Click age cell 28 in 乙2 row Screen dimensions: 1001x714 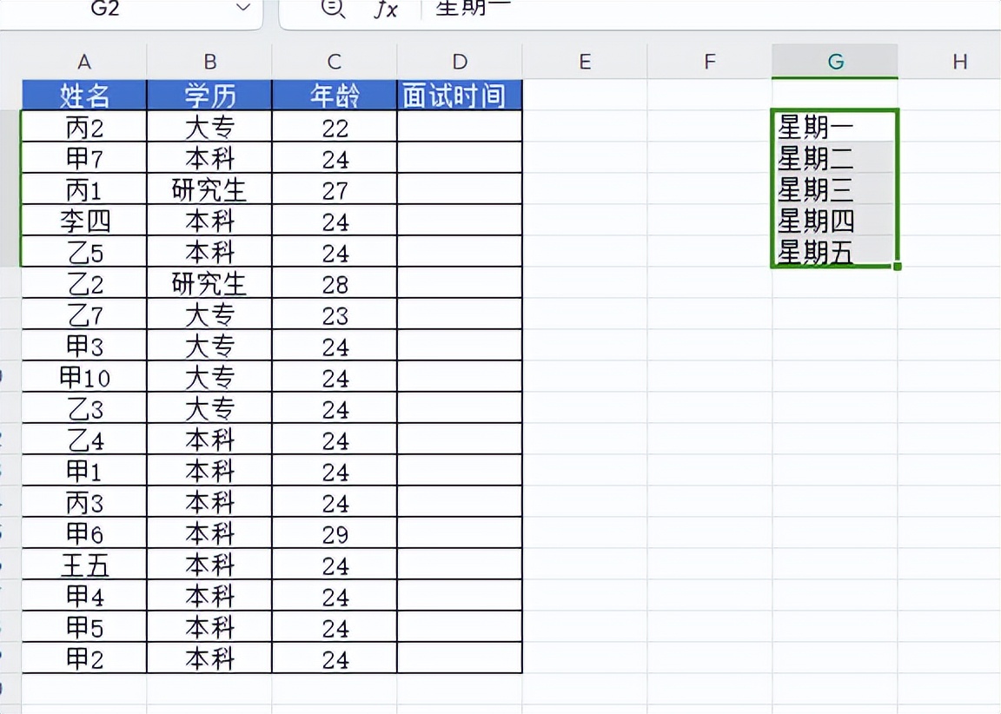pos(335,282)
